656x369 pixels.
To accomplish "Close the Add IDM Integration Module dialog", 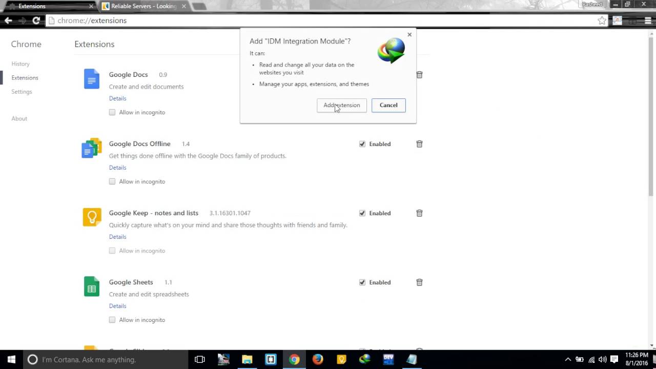I will [x=409, y=35].
